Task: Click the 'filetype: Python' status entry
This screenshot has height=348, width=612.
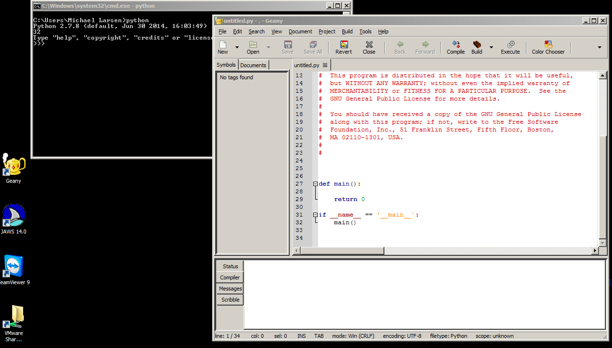Action: click(x=449, y=336)
